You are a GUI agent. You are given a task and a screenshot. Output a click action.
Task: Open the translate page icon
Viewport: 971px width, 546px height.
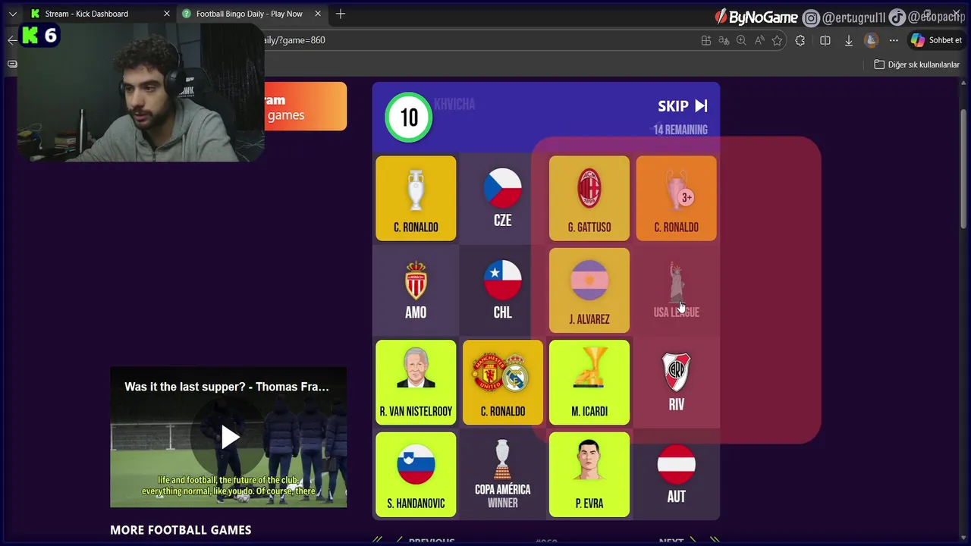(x=724, y=40)
